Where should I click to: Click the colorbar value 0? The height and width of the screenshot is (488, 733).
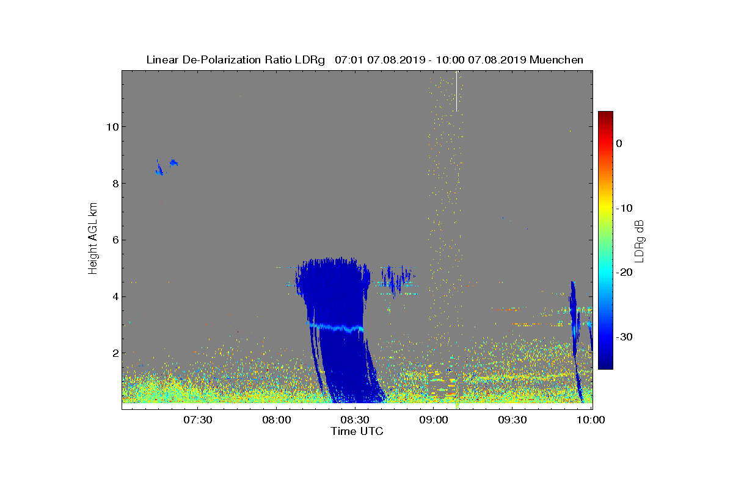[619, 143]
